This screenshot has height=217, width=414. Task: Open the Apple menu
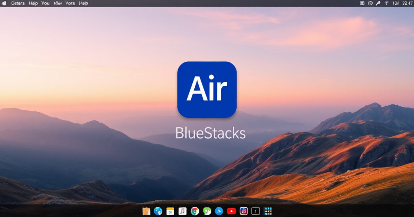tap(4, 3)
